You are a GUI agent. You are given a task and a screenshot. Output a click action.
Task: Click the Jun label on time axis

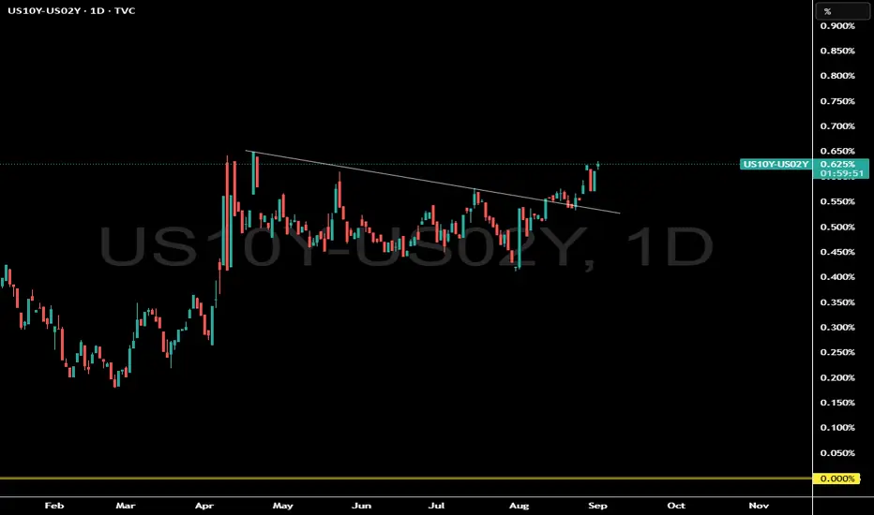click(x=362, y=506)
